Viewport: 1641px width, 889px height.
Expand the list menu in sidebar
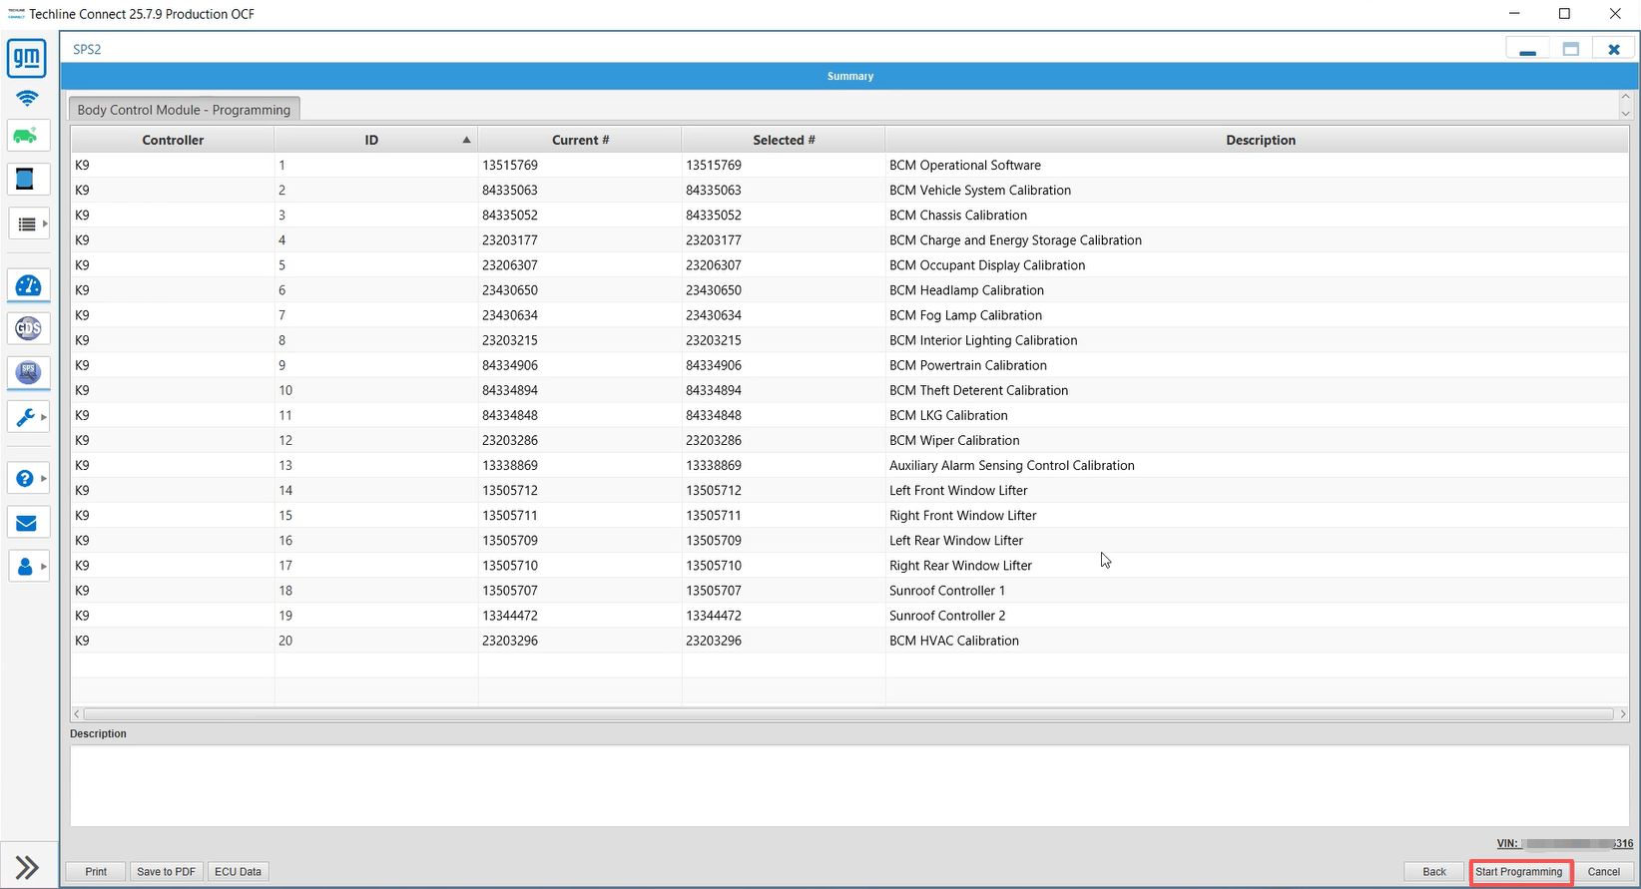pyautogui.click(x=28, y=224)
